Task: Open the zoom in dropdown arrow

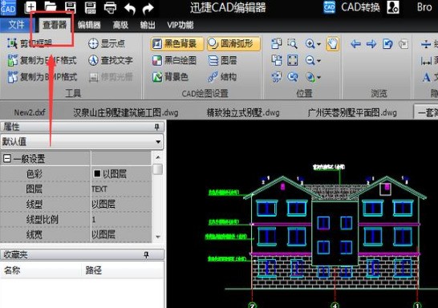Action: pos(319,44)
